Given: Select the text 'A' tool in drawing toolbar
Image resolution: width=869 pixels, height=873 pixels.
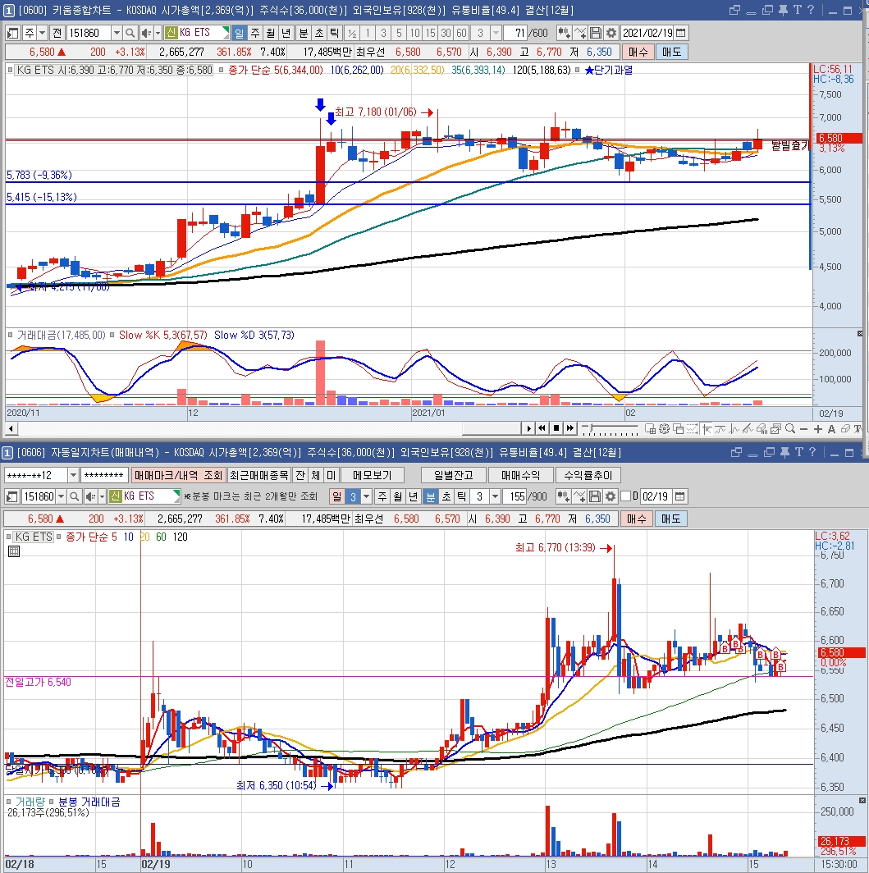Looking at the screenshot, I should coord(831,428).
